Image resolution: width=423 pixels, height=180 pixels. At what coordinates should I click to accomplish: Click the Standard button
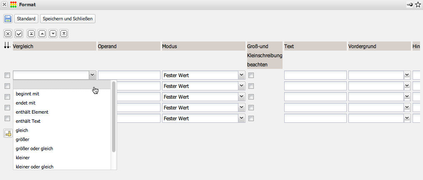[26, 19]
